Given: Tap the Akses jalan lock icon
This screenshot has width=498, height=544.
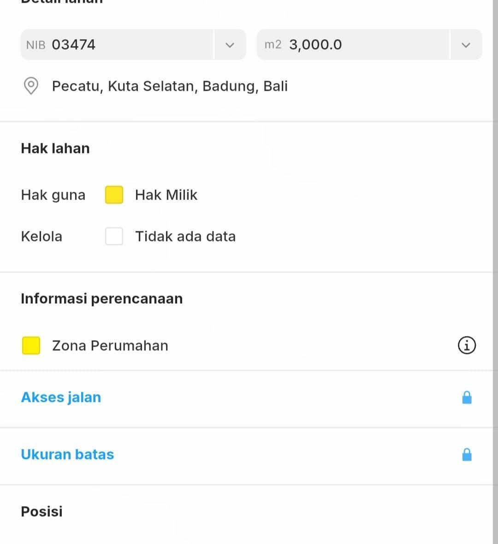Looking at the screenshot, I should [x=467, y=397].
